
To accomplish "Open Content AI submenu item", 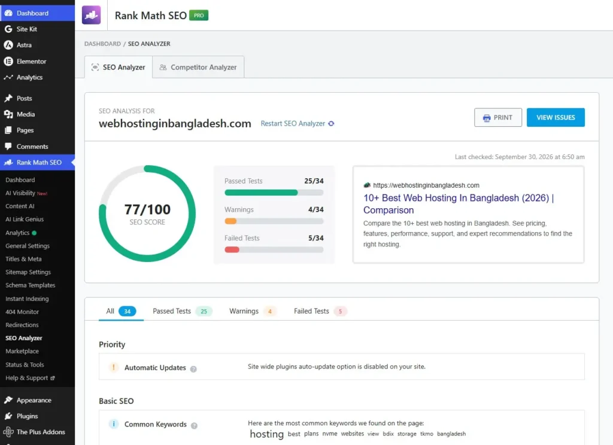I will [x=20, y=206].
